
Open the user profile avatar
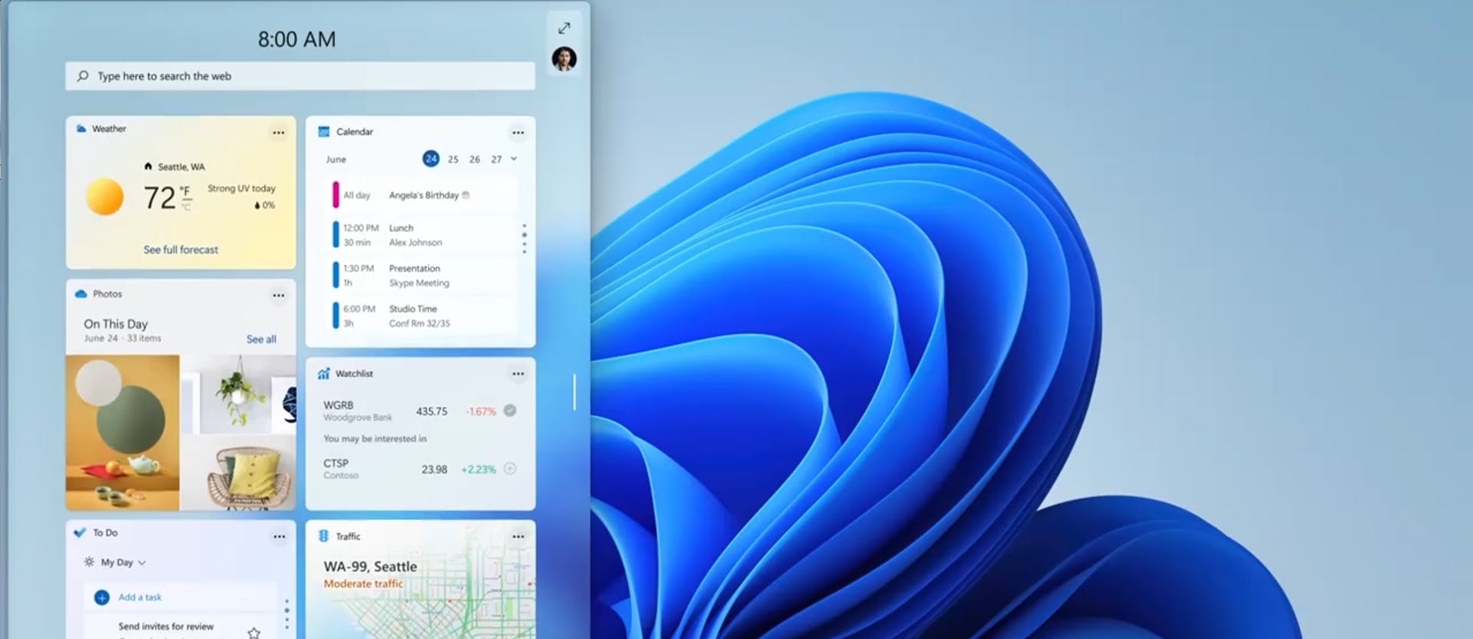click(x=564, y=58)
